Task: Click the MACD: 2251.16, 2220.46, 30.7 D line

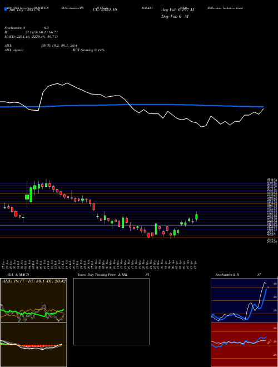Action: 31,37
